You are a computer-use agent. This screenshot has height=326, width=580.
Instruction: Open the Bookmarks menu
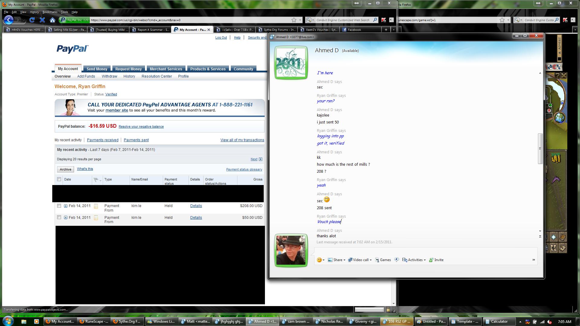[x=50, y=12]
